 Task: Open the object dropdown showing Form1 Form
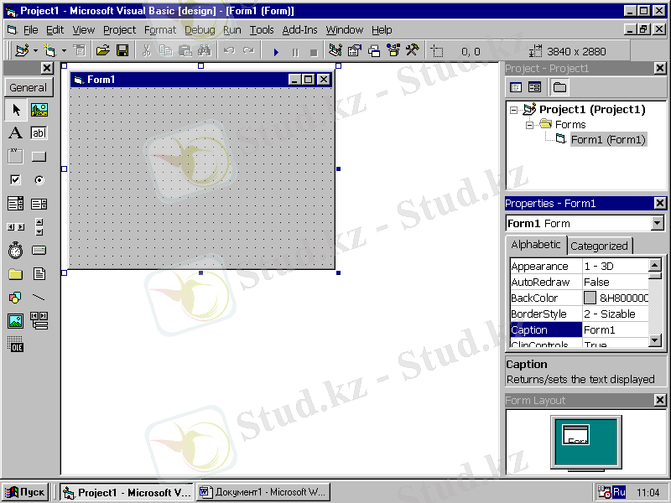point(657,224)
